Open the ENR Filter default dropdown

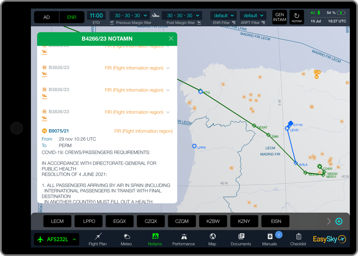click(224, 15)
